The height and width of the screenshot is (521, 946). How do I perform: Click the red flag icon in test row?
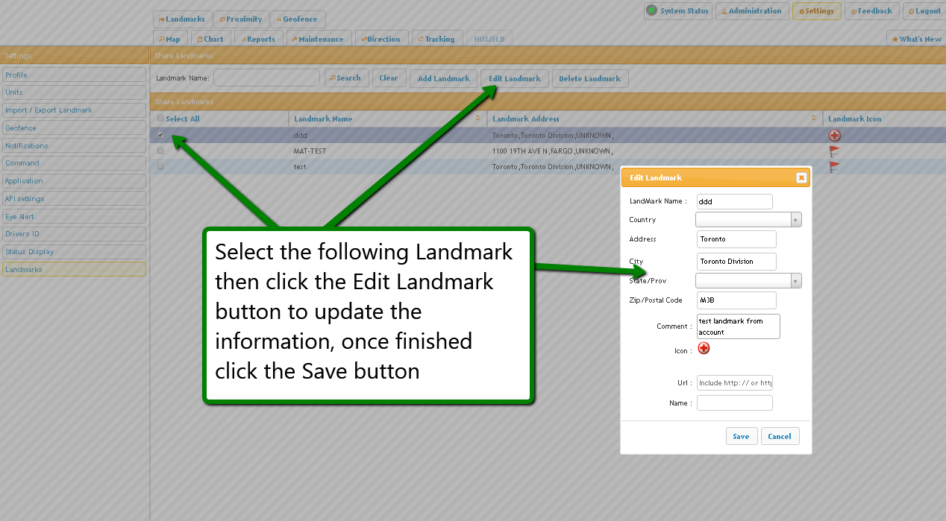[x=834, y=167]
